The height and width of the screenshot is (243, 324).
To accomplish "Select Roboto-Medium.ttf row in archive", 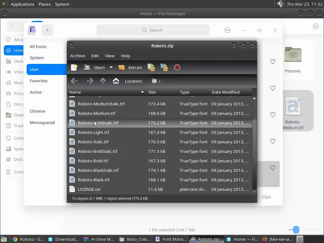I will tap(160, 114).
